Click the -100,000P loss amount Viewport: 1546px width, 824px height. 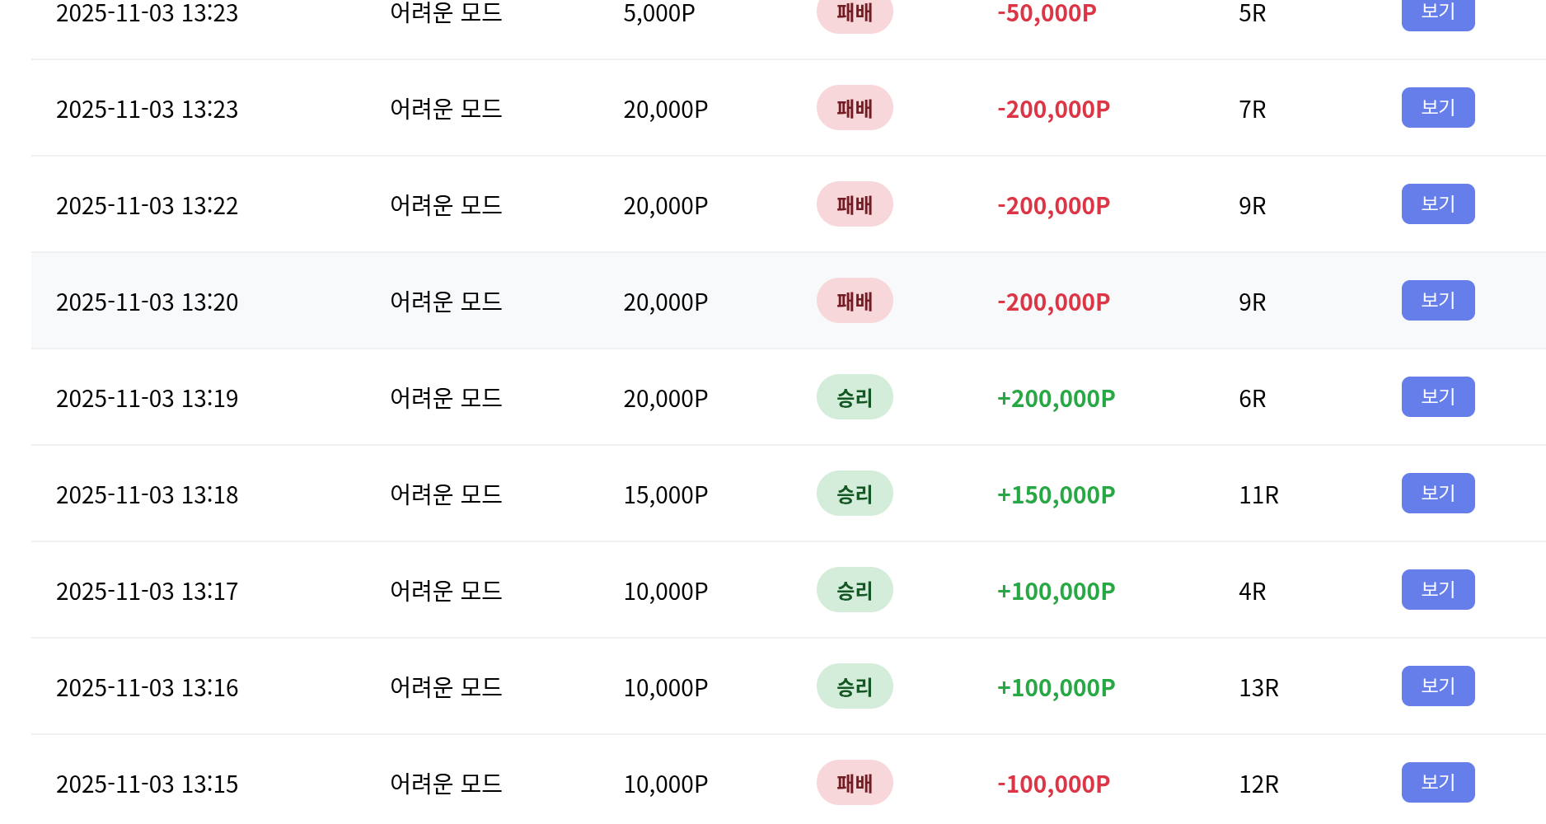(1053, 784)
